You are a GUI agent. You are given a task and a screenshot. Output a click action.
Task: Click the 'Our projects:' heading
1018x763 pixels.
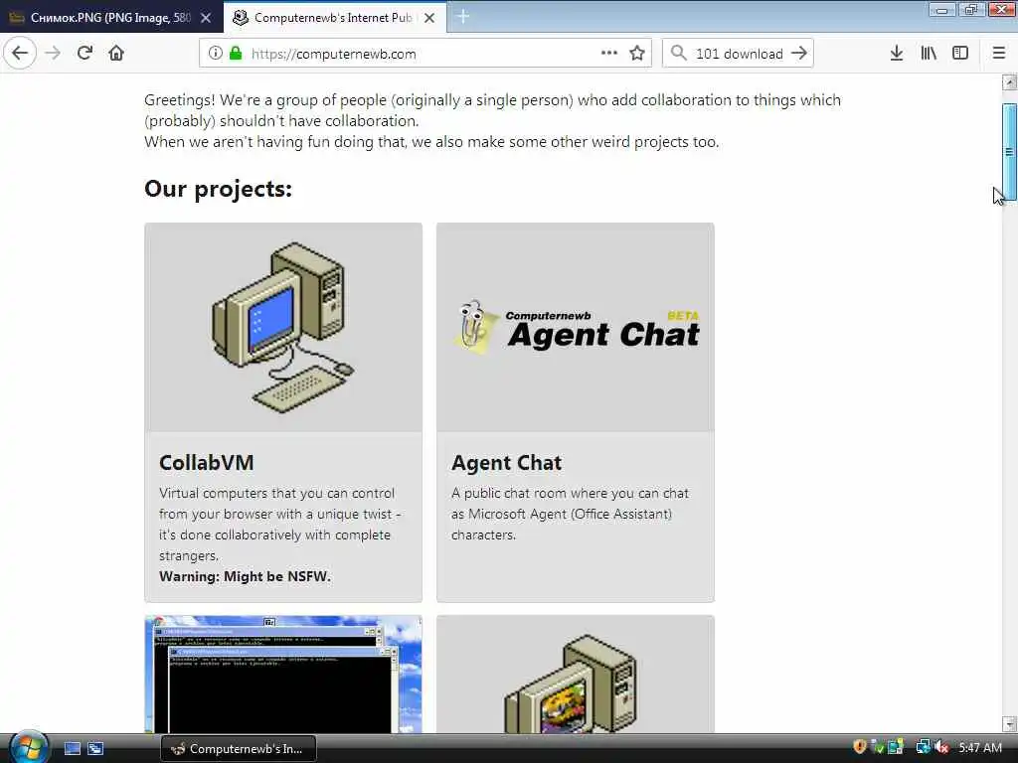[218, 189]
